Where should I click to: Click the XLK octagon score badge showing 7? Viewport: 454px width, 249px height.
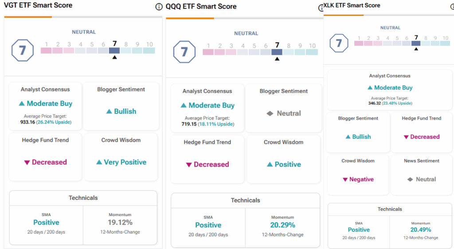339,43
